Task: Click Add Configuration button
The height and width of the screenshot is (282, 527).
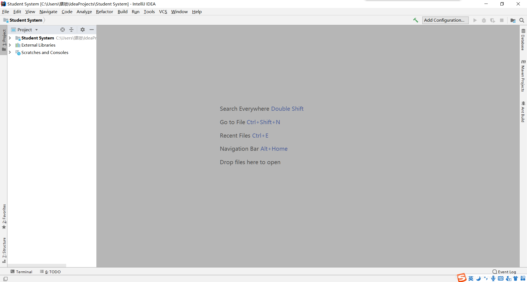Action: (445, 20)
